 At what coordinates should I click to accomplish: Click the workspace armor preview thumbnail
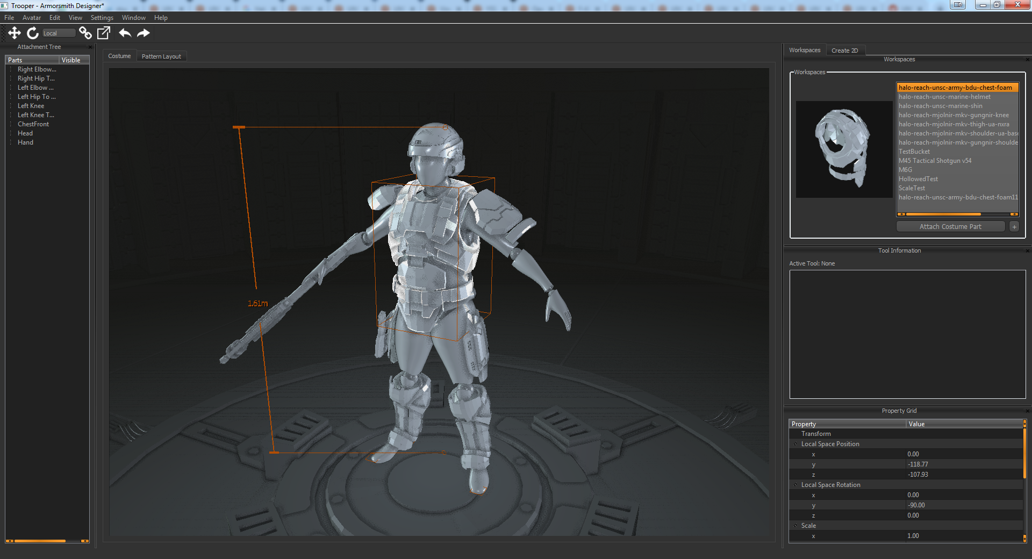click(x=844, y=149)
